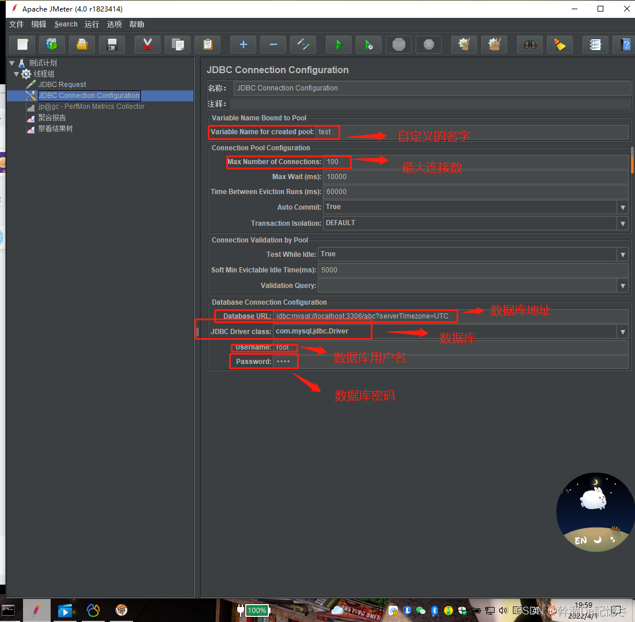This screenshot has height=622, width=635.
Task: Click the Clear results broom icon
Action: (464, 44)
